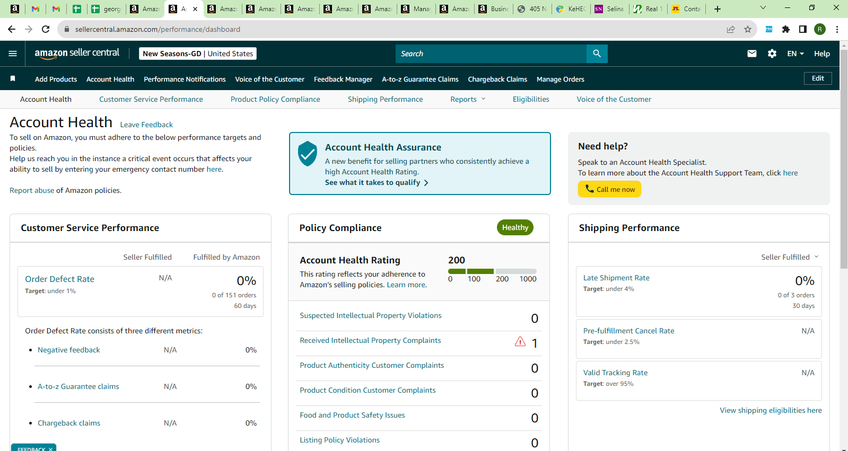Screen dimensions: 848x451
Task: Select Feedback Manager in bookmark bar
Action: tap(343, 79)
